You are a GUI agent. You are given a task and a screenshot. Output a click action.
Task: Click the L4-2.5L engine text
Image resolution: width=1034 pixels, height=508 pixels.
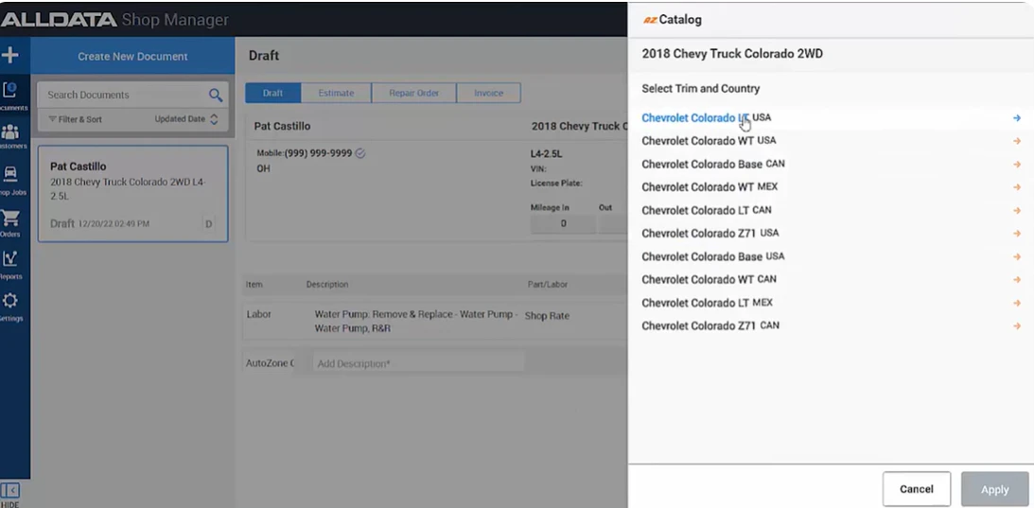tap(546, 154)
